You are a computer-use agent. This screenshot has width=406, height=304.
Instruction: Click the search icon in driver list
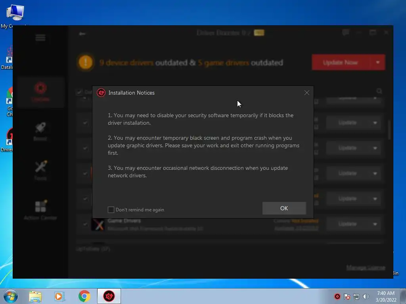point(379,91)
